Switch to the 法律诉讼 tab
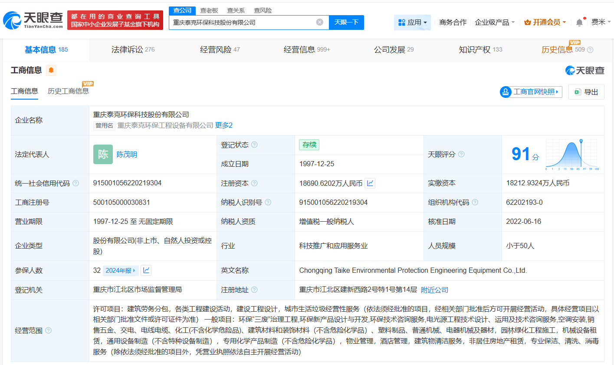The image size is (614, 365). click(x=127, y=49)
